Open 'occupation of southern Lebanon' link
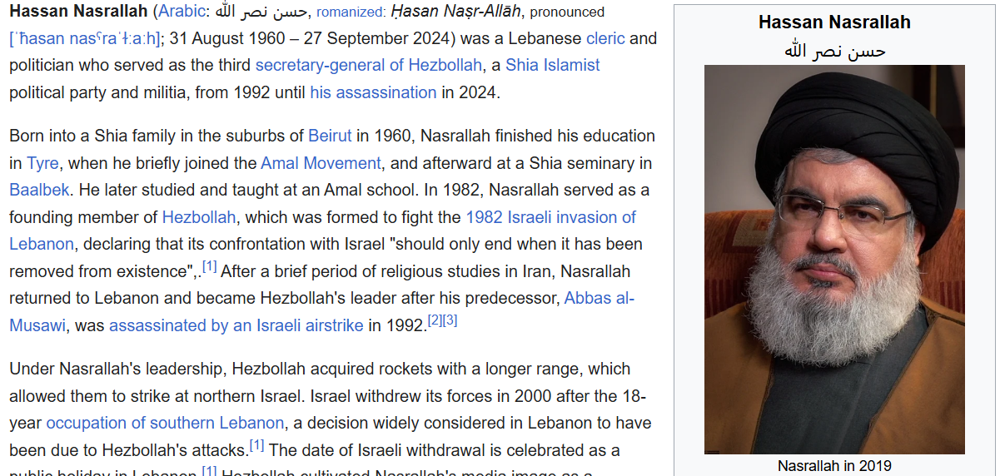Screen dimensions: 1000x476 pyautogui.click(x=165, y=423)
